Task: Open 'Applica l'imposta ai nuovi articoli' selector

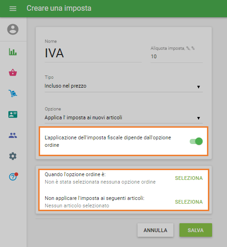Action: 124,117
